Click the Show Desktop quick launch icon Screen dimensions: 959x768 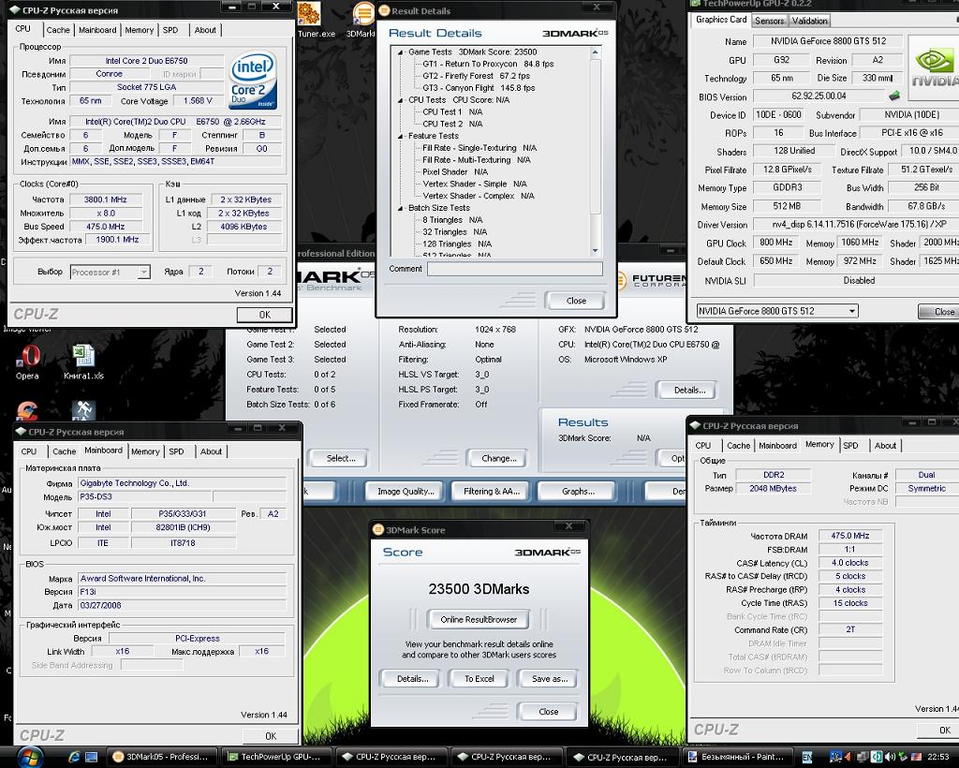[x=91, y=757]
